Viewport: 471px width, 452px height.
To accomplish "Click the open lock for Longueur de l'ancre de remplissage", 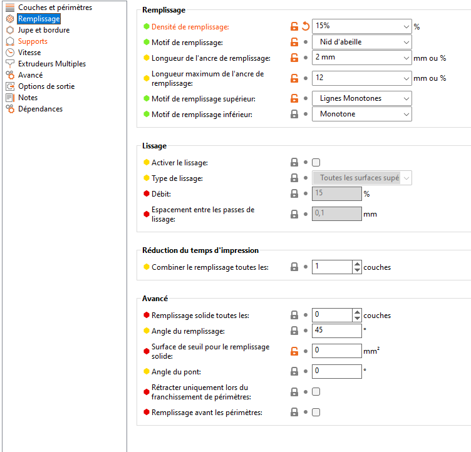I will [x=294, y=58].
